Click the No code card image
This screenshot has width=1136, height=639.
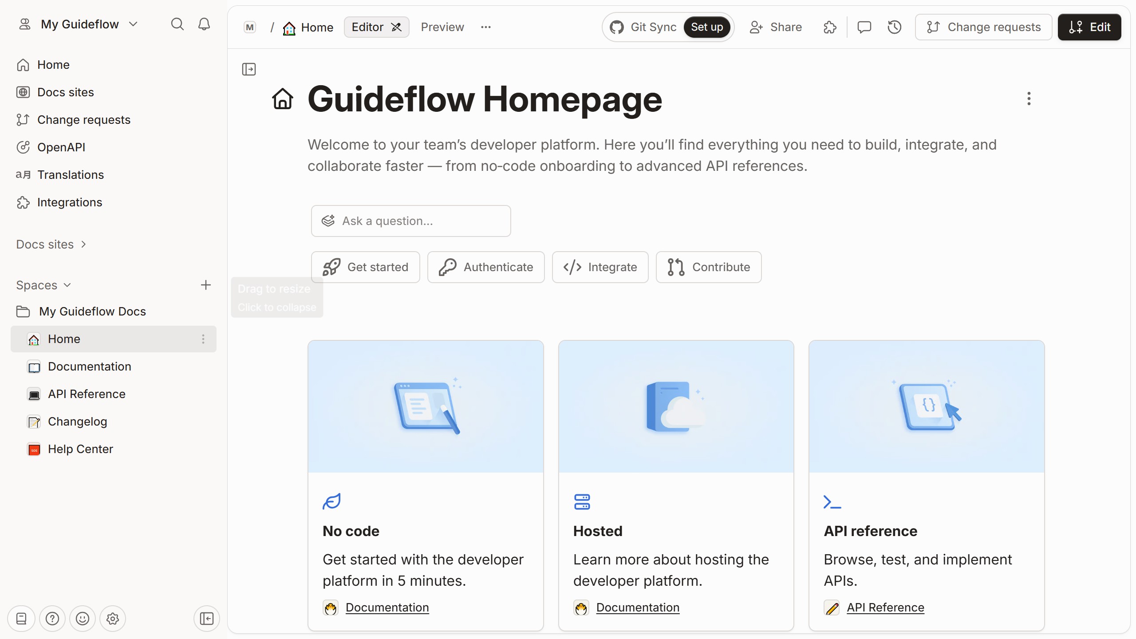pos(426,406)
